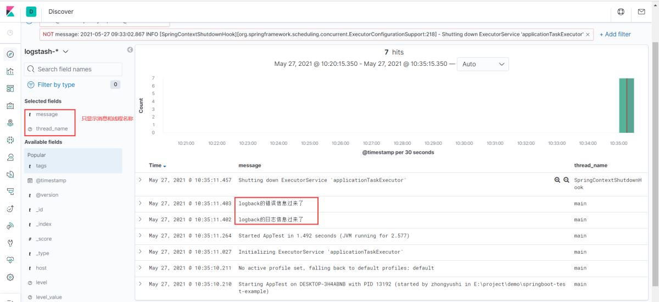The height and width of the screenshot is (302, 659).
Task: Select the thread_name field in Selected fields
Action: pos(52,128)
